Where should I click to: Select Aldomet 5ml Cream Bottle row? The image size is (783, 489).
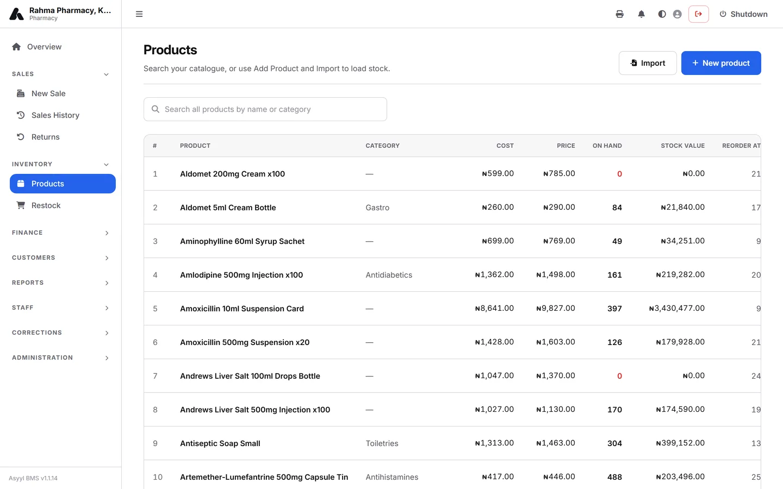452,208
